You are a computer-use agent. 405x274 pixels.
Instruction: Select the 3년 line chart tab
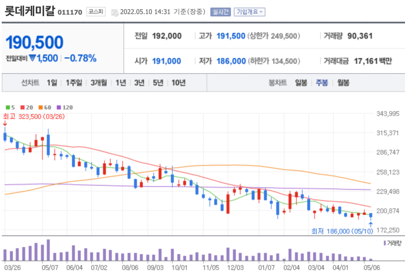tap(139, 83)
